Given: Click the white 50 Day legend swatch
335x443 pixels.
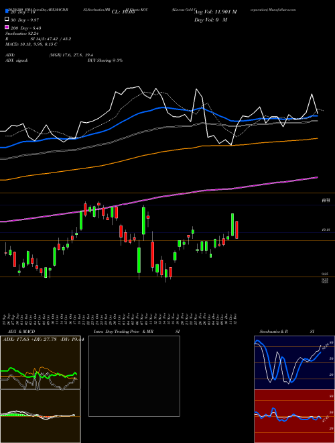Looking at the screenshot, I should click(x=7, y=19).
